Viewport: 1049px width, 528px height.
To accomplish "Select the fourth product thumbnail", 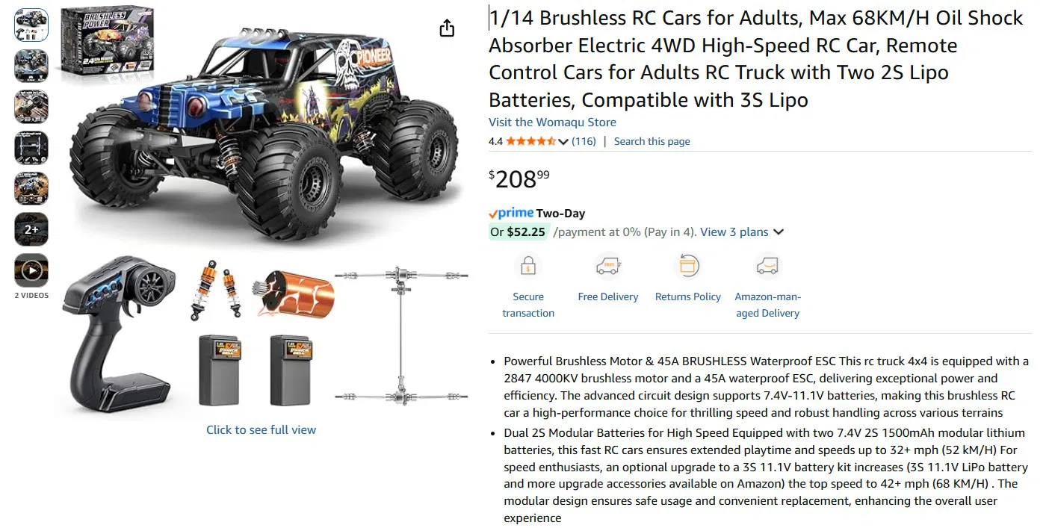I will pyautogui.click(x=31, y=148).
